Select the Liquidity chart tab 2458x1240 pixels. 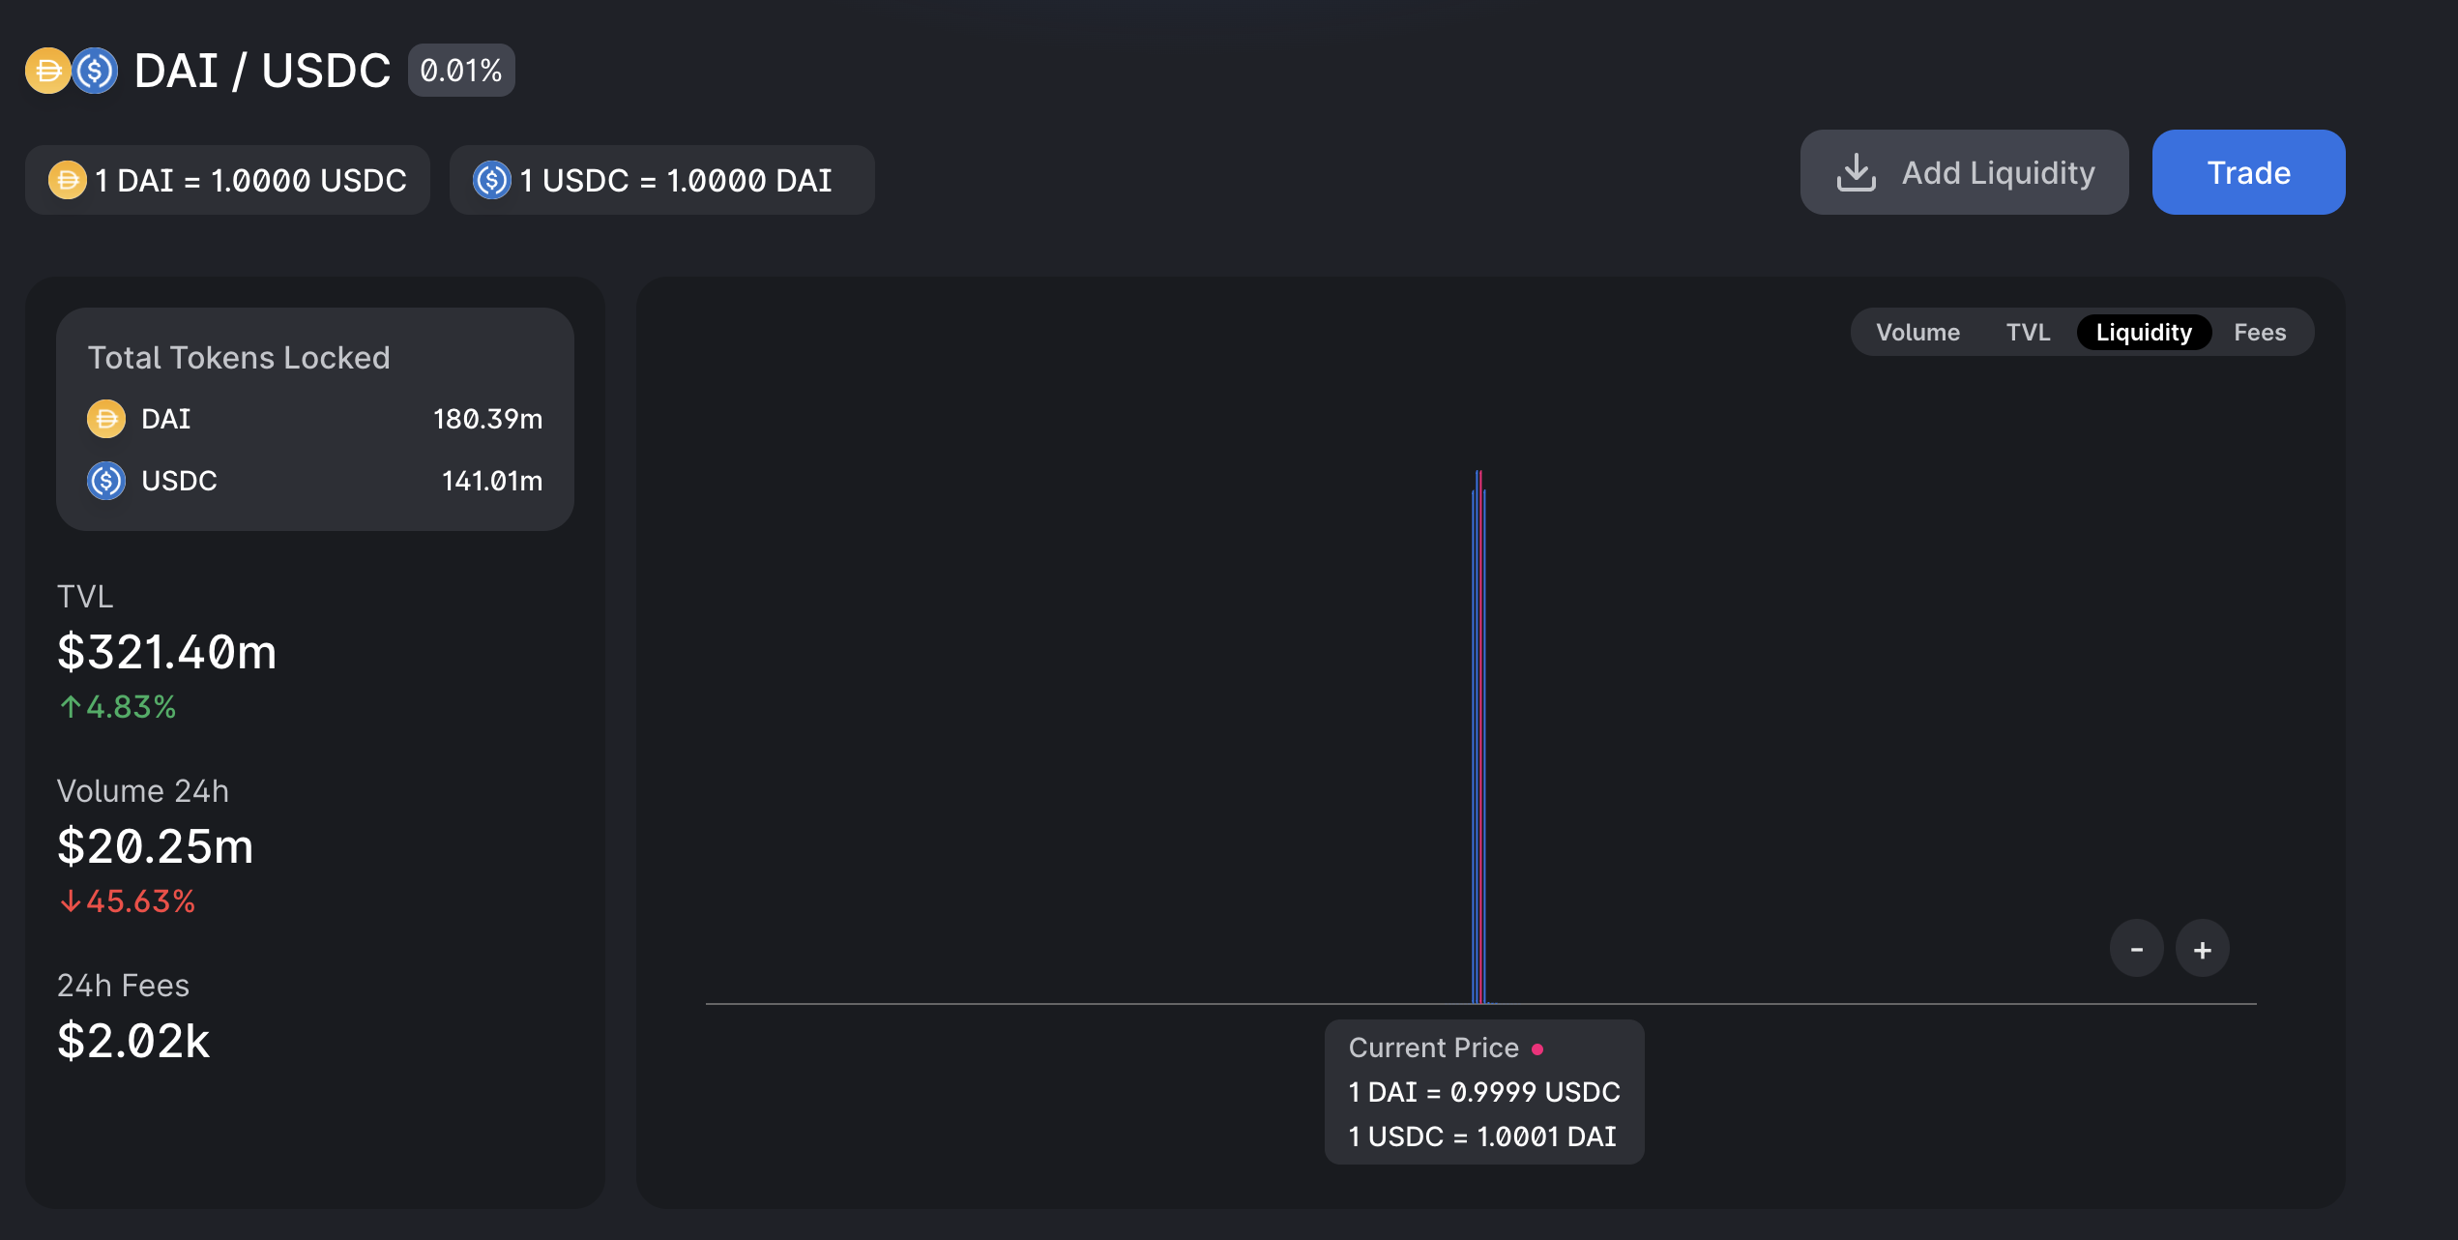click(x=2144, y=333)
